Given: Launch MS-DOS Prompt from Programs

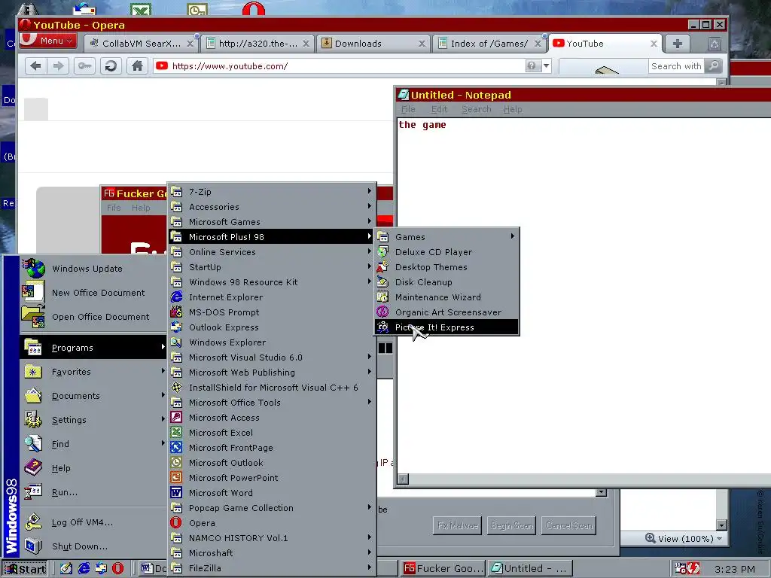Looking at the screenshot, I should [x=272, y=312].
